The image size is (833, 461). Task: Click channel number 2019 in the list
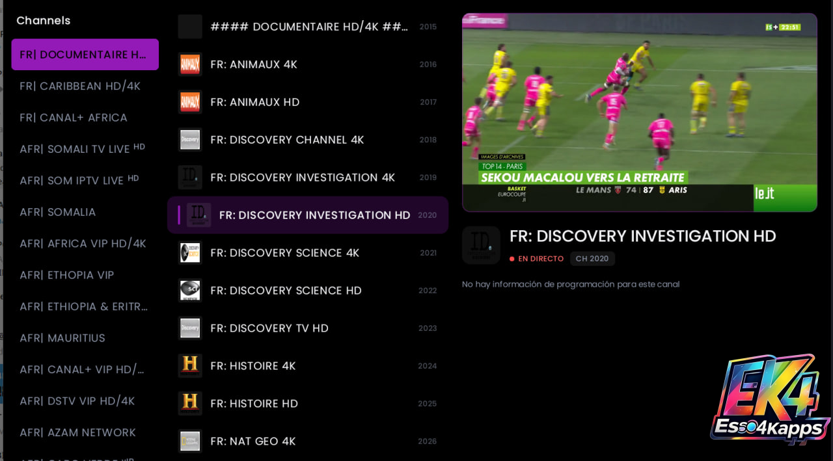tap(428, 178)
